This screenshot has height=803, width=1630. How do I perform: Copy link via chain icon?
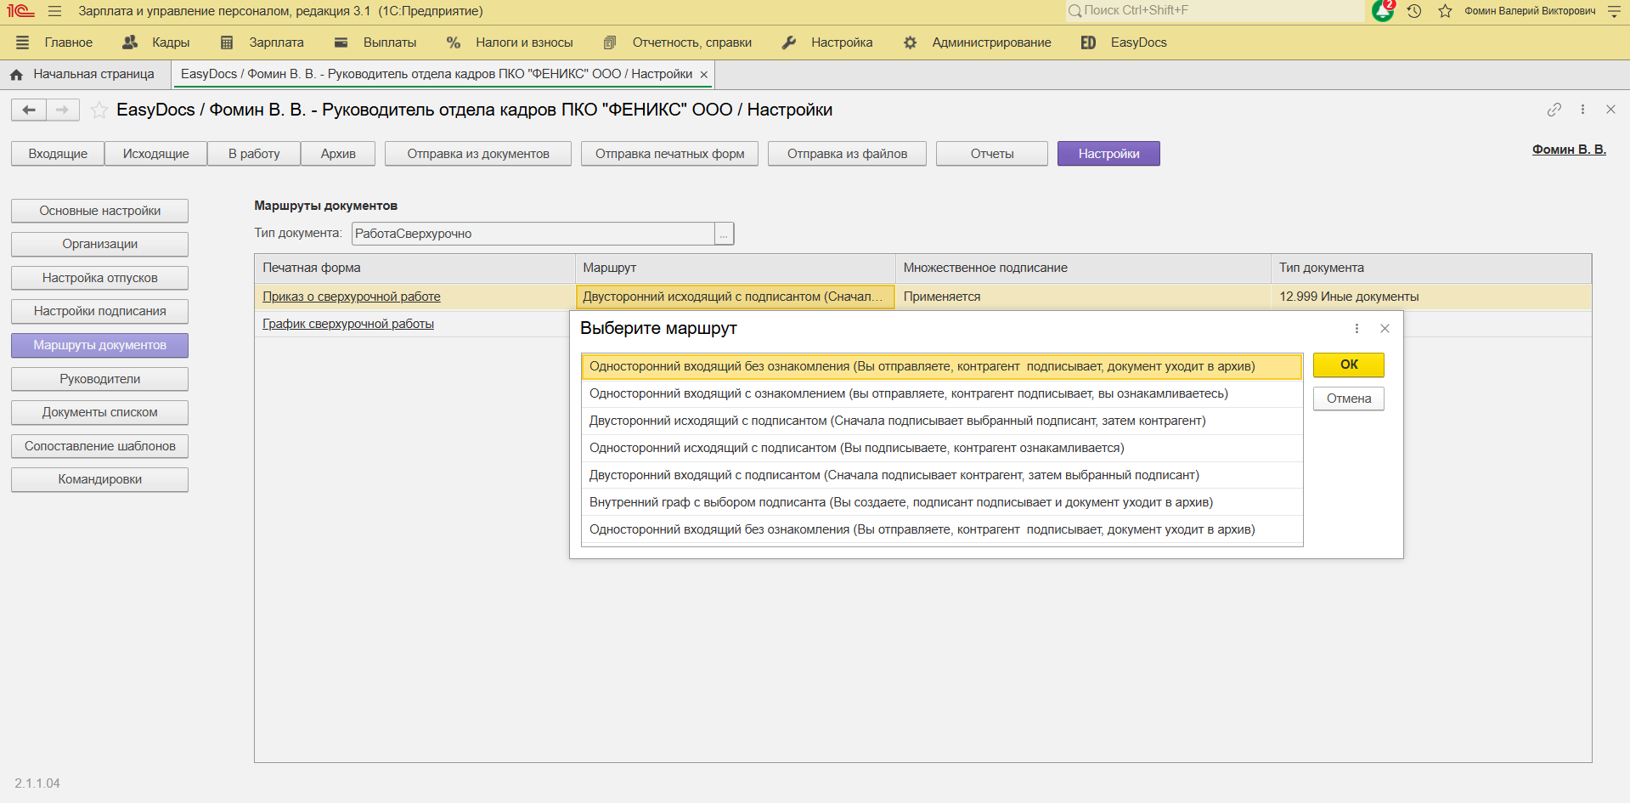1554,110
